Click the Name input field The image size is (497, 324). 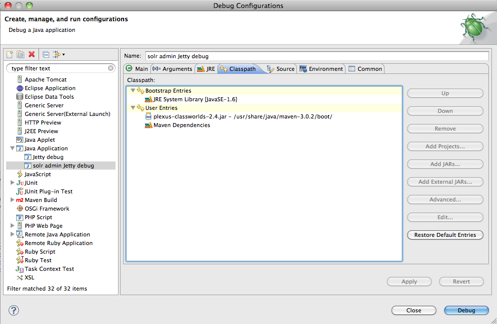(x=317, y=56)
